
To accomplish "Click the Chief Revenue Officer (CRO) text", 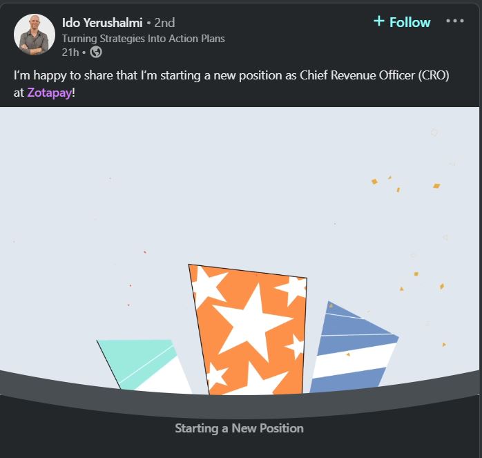I will click(374, 75).
